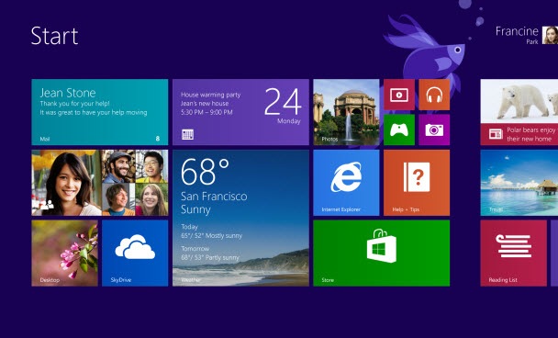
Task: Open the Photos tile
Action: tap(346, 112)
